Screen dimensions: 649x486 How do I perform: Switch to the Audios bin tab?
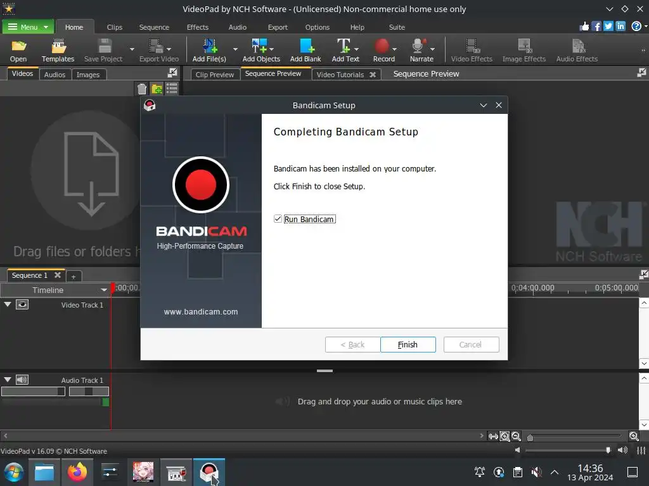(55, 75)
